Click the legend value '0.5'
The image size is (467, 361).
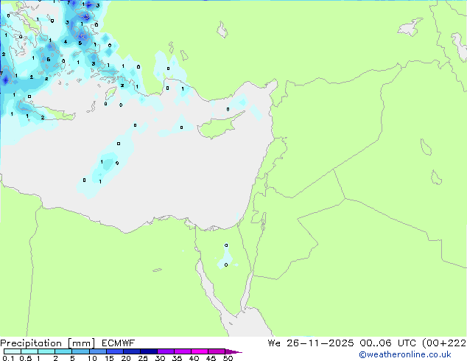(25, 358)
